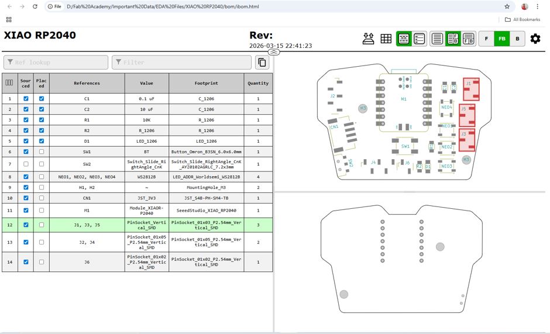Collapse the header with chevron toggle

point(274,52)
